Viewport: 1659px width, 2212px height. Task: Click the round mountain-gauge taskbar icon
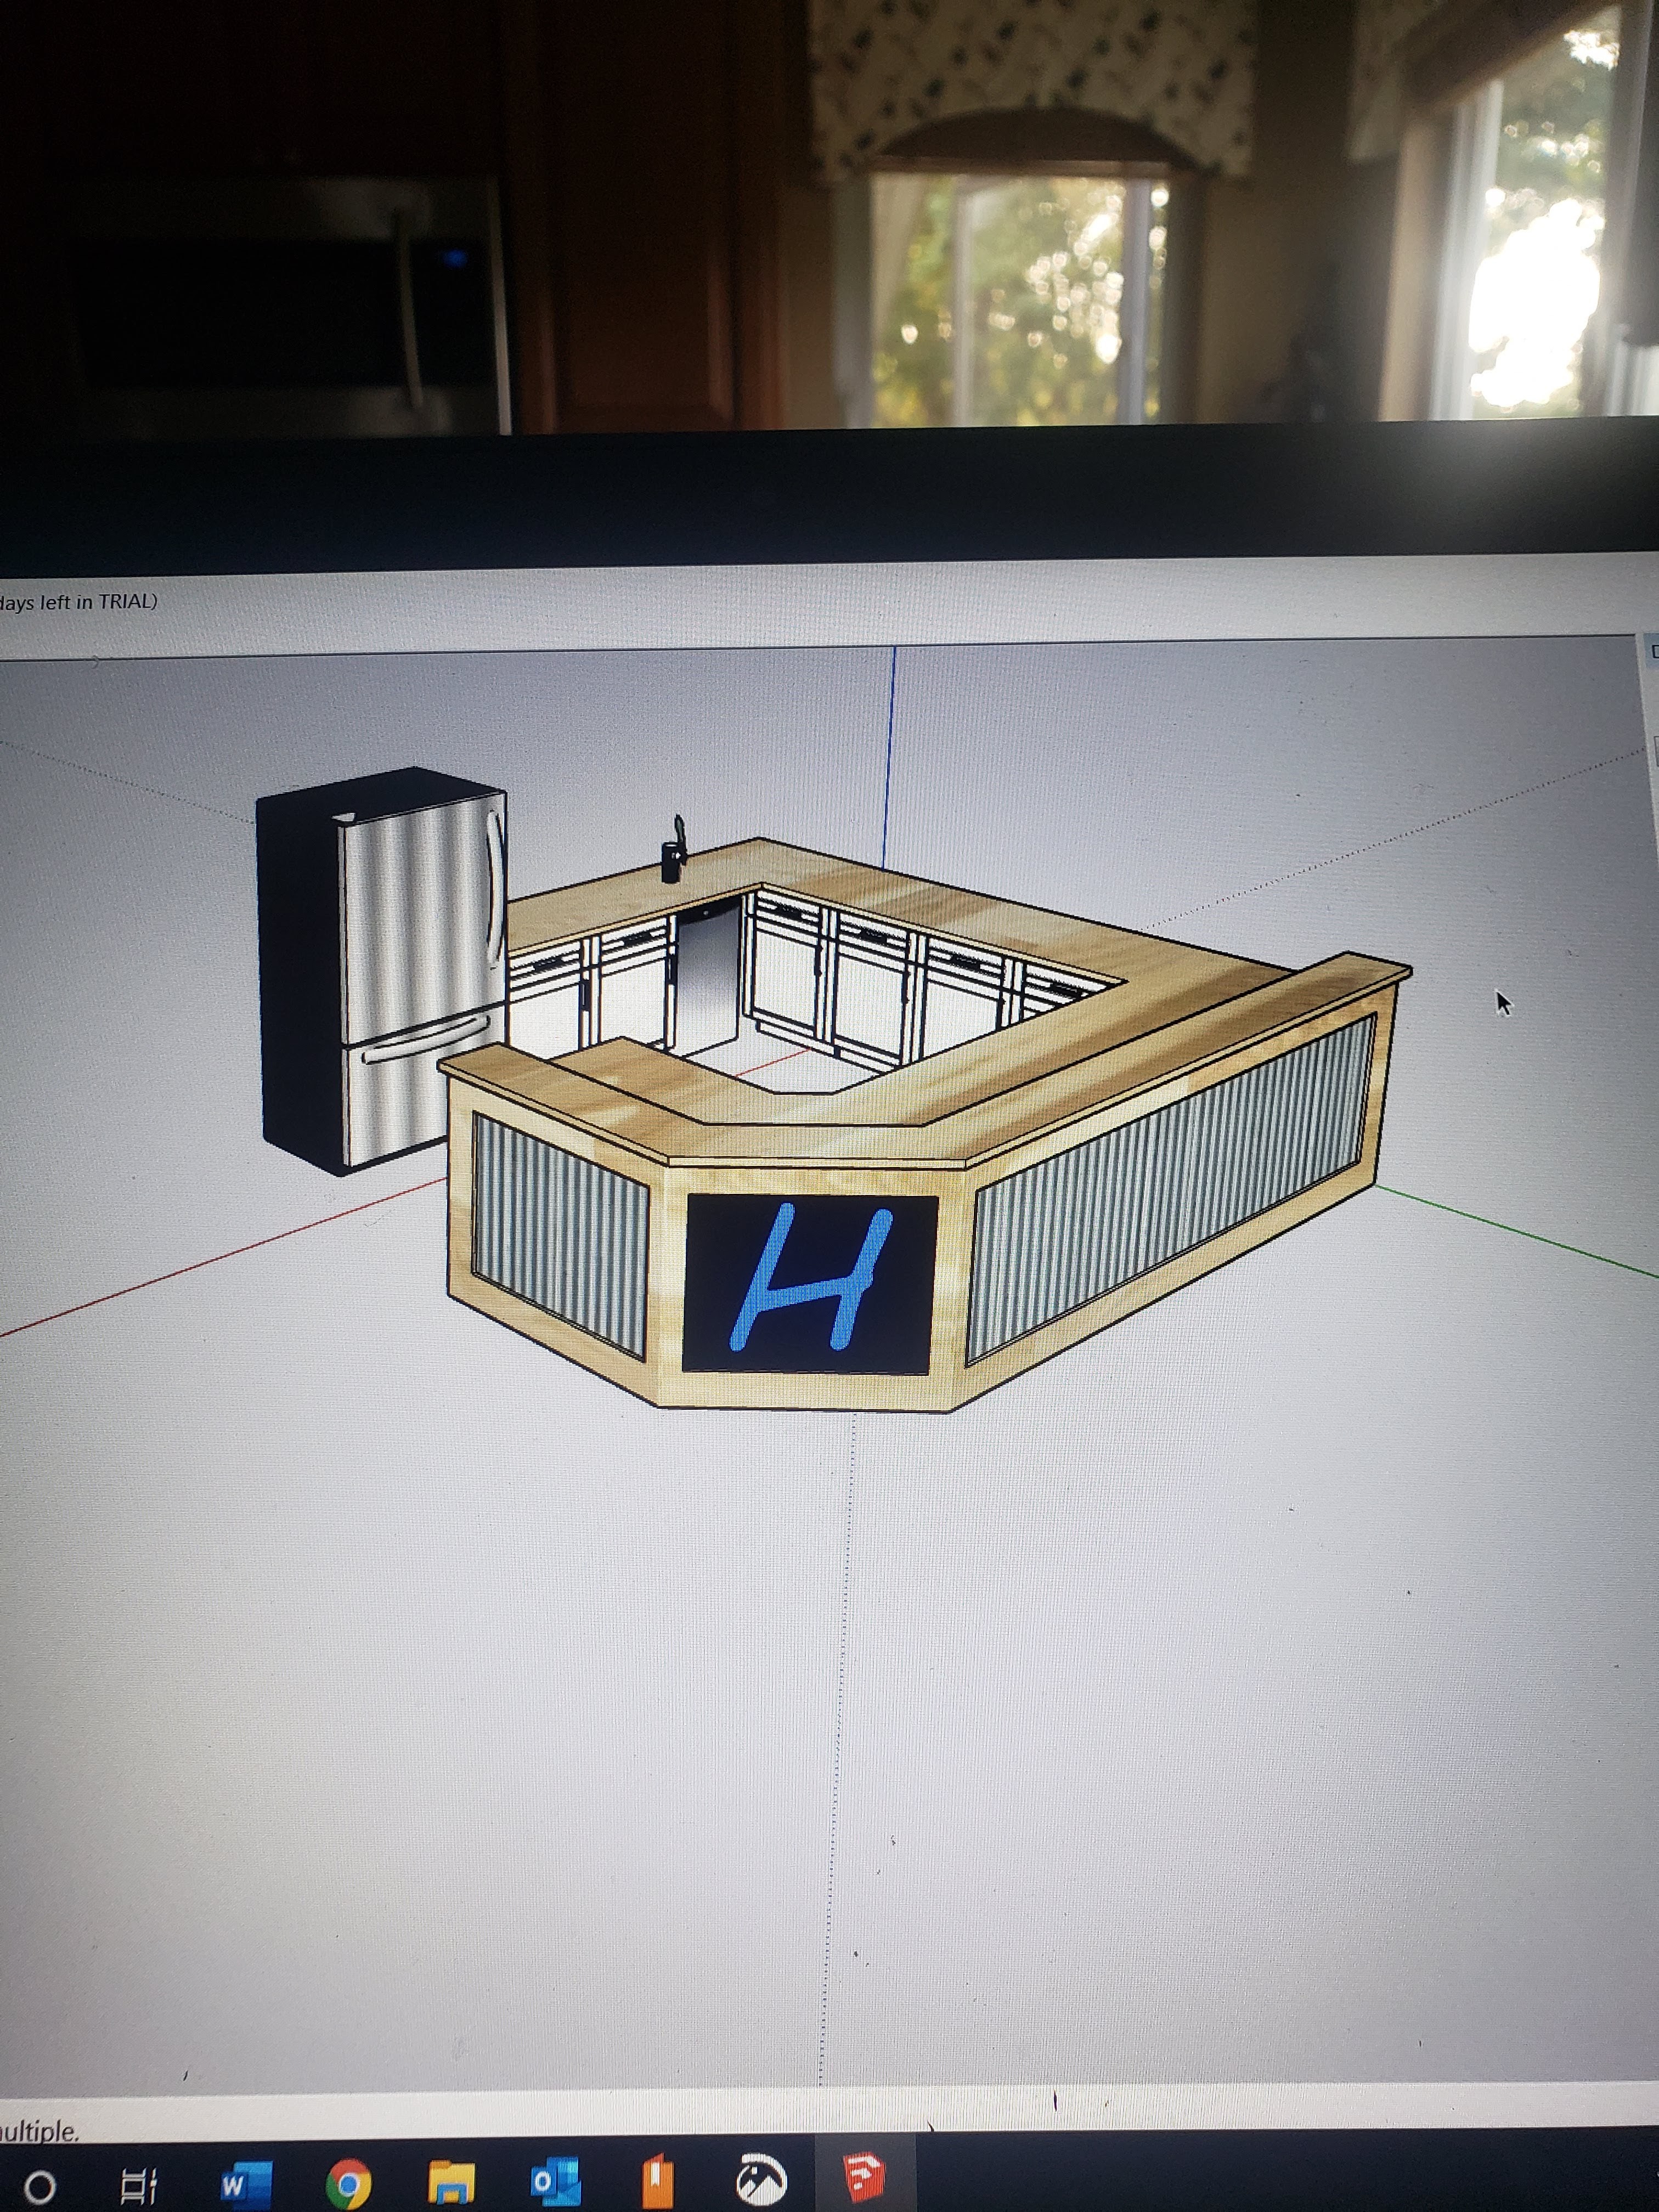(761, 2181)
